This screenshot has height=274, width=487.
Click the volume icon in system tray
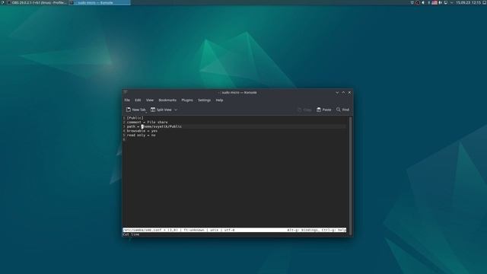[x=423, y=2]
